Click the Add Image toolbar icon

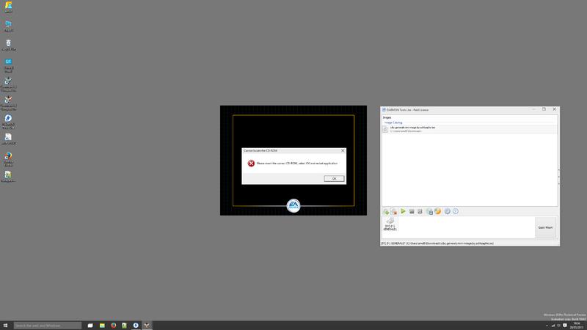[385, 211]
